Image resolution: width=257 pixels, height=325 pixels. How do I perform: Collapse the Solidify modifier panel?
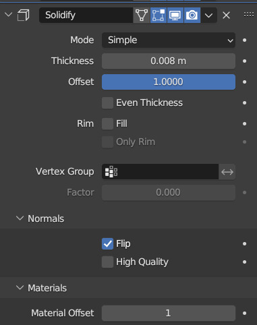tap(8, 15)
